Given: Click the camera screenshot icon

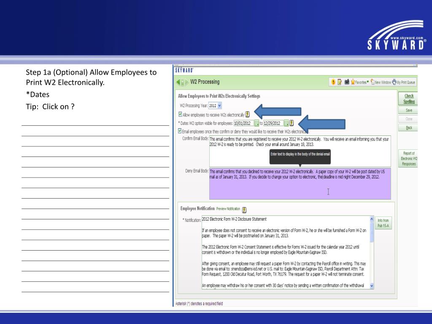Looking at the screenshot, I should pos(347,82).
